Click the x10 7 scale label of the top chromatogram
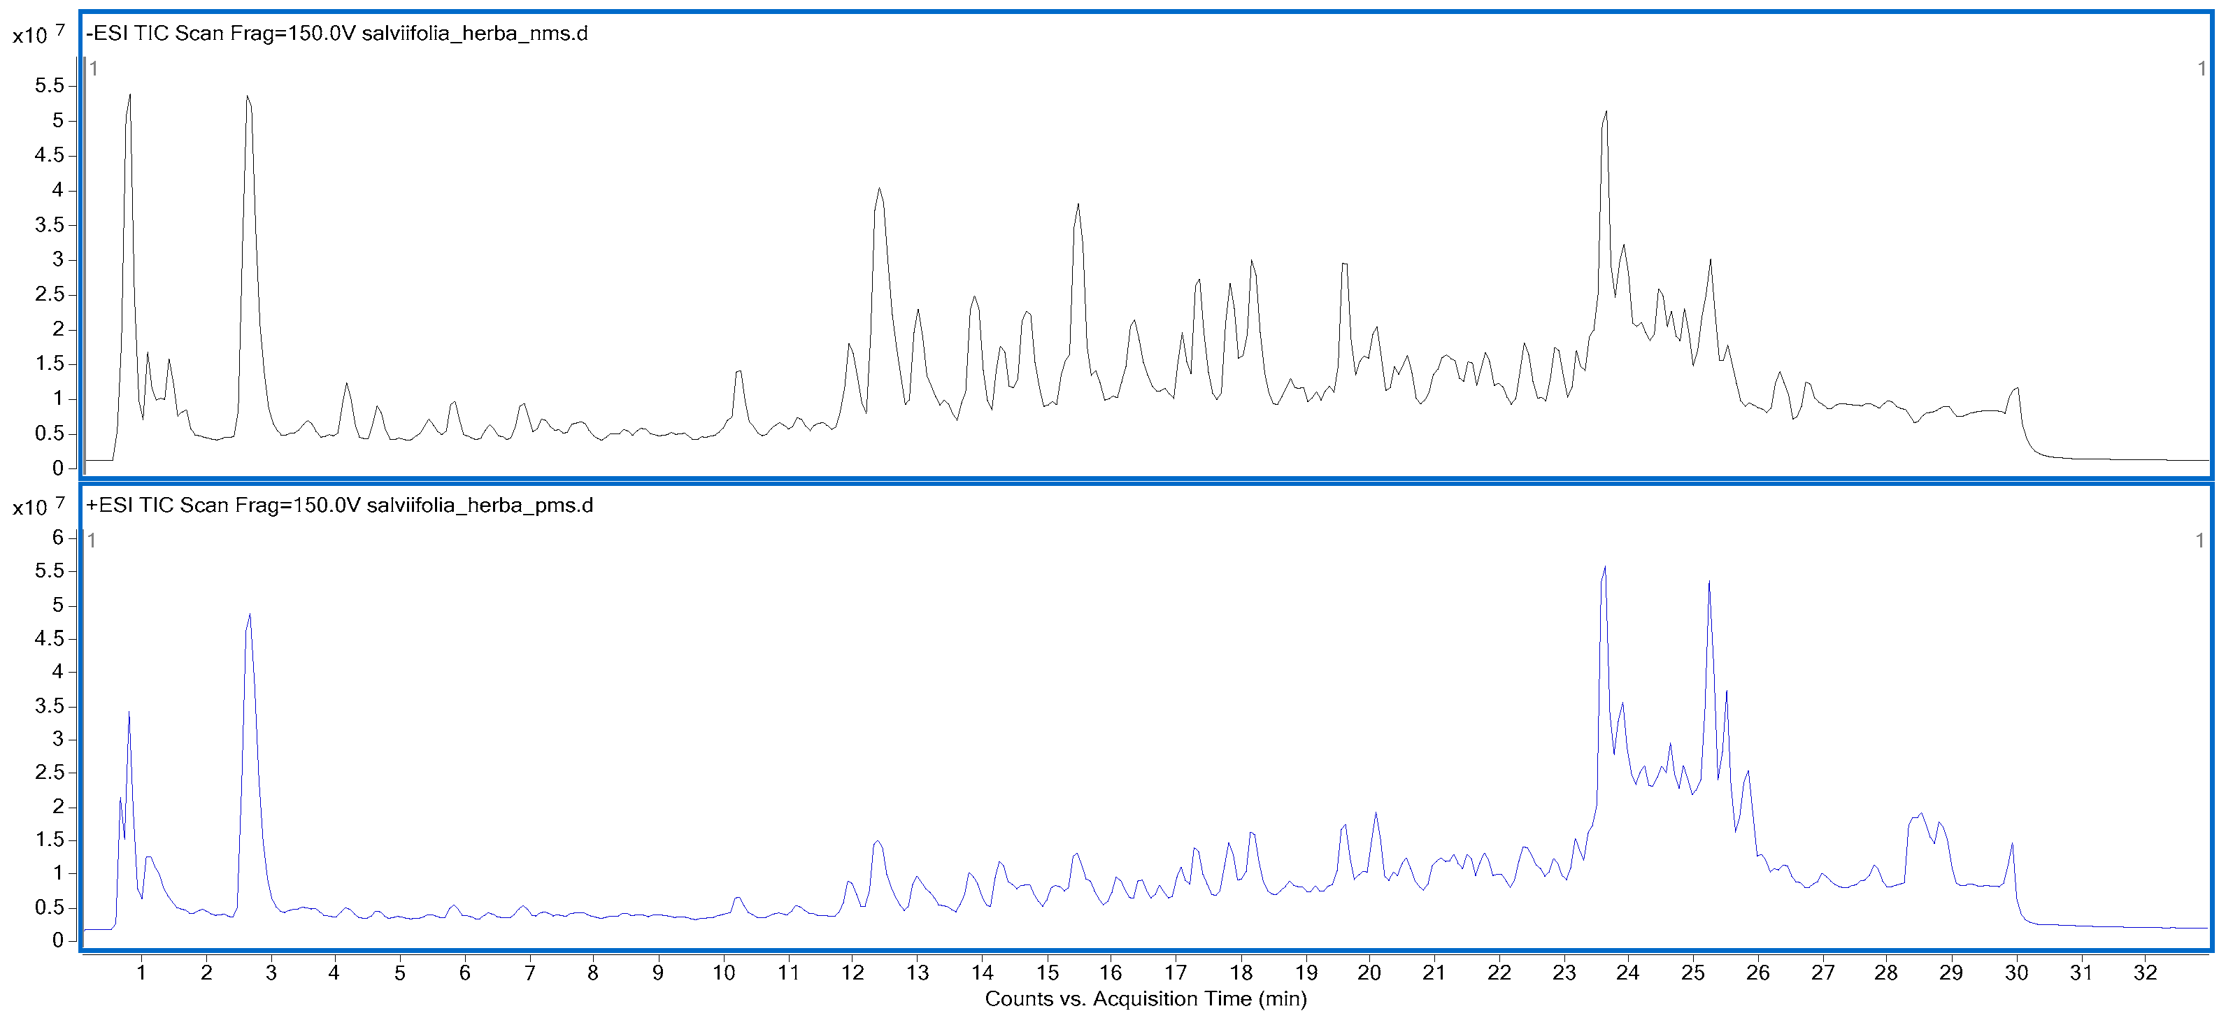 coord(38,34)
